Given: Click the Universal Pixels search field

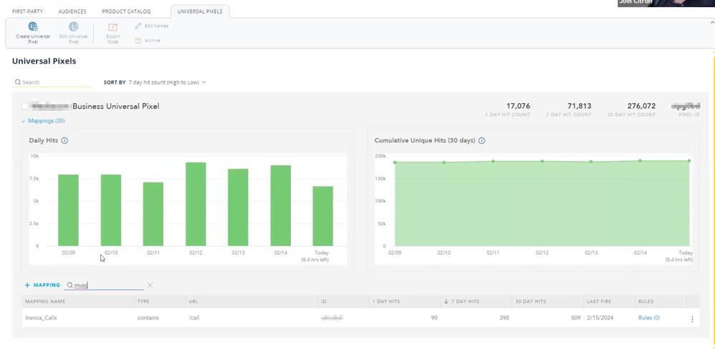Looking at the screenshot, I should 52,82.
